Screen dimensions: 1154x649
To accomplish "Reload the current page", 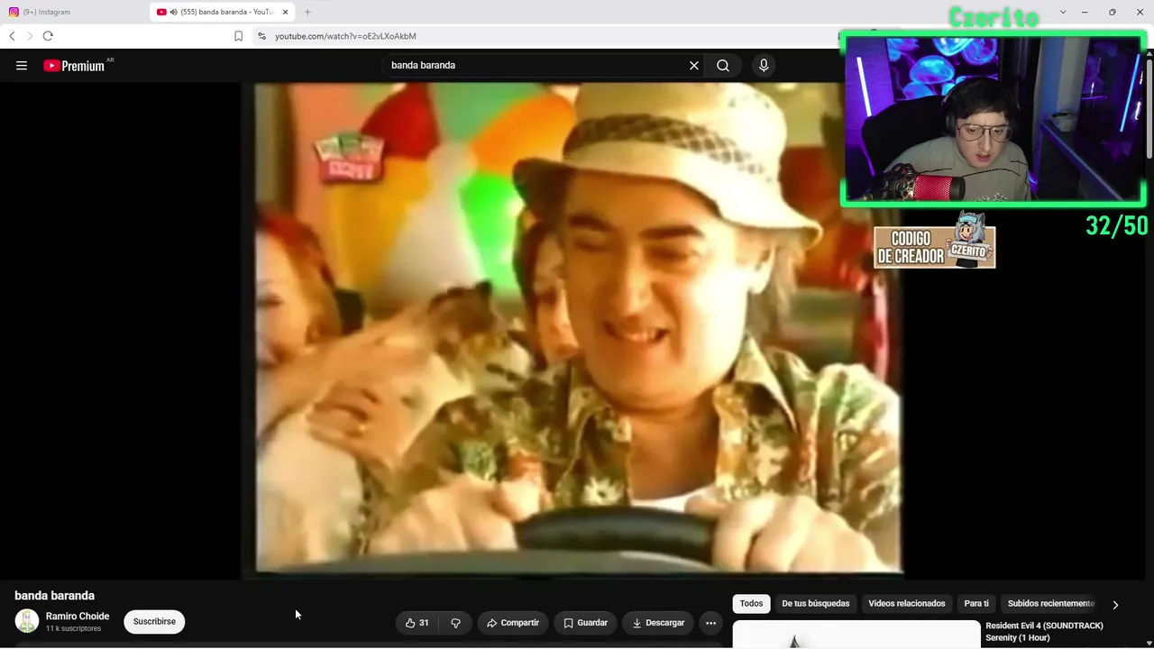I will [x=48, y=36].
